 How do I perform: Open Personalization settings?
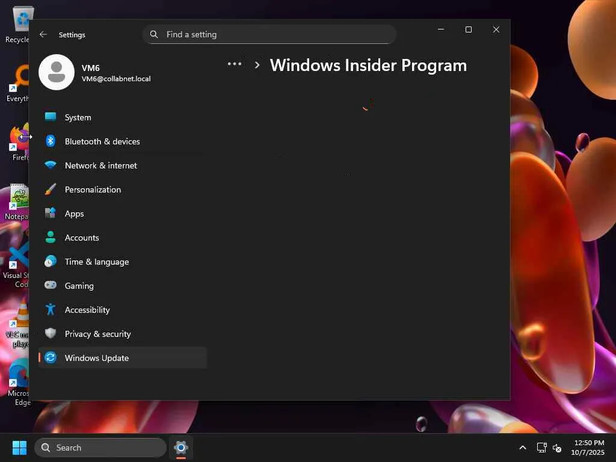coord(123,189)
